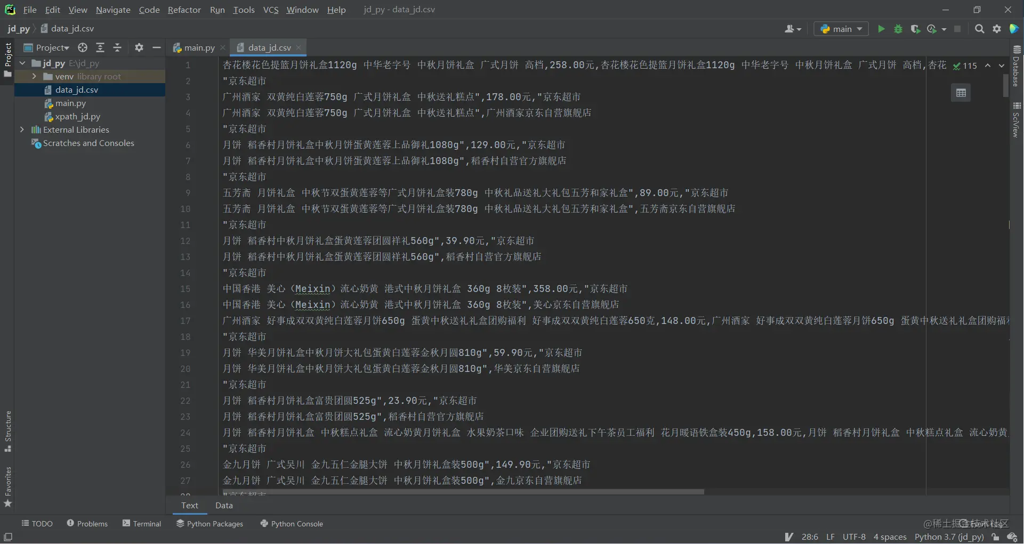
Task: Open the Database side panel
Action: point(1017,66)
